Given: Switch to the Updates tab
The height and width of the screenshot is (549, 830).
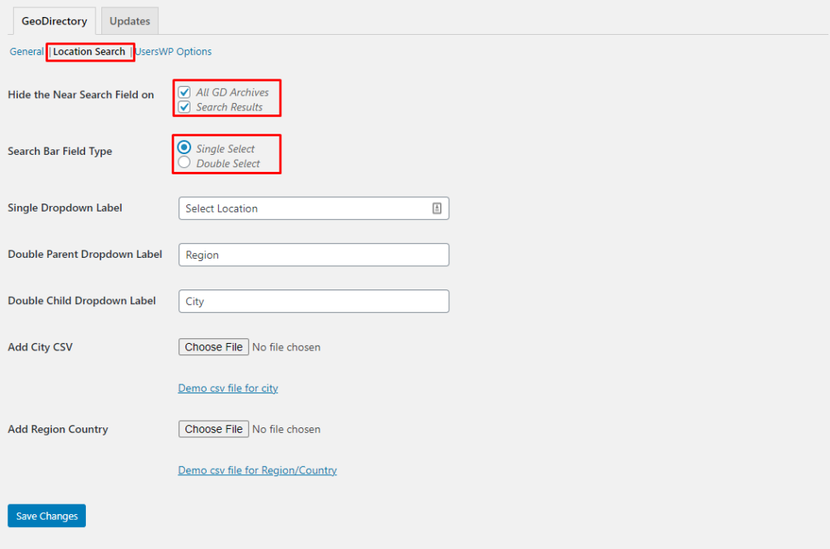Looking at the screenshot, I should [x=129, y=20].
